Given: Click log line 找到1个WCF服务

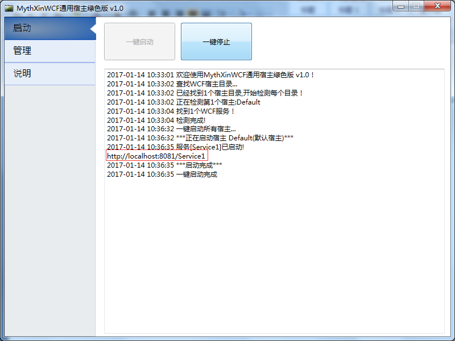Looking at the screenshot, I should (x=171, y=111).
